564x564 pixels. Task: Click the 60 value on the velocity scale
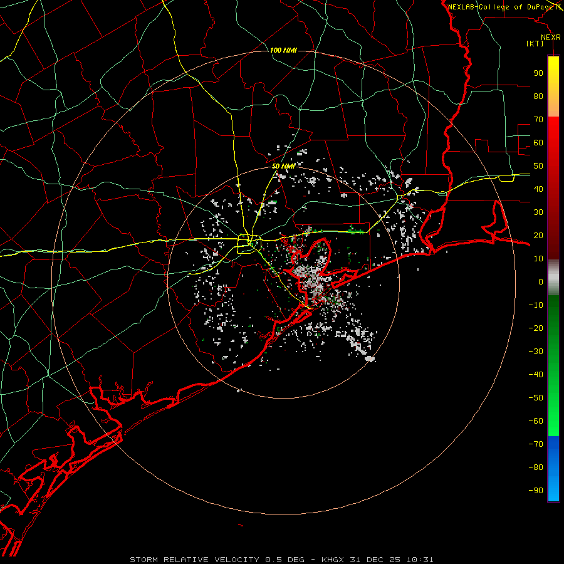(538, 143)
